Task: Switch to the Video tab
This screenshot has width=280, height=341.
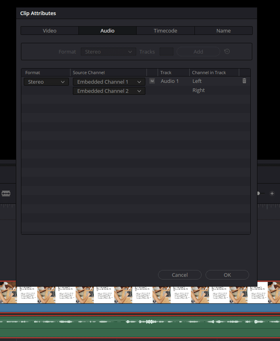Action: point(50,31)
